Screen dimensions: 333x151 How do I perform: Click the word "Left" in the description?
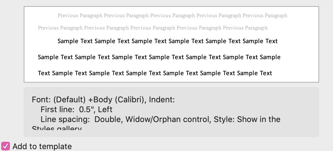tap(105, 109)
